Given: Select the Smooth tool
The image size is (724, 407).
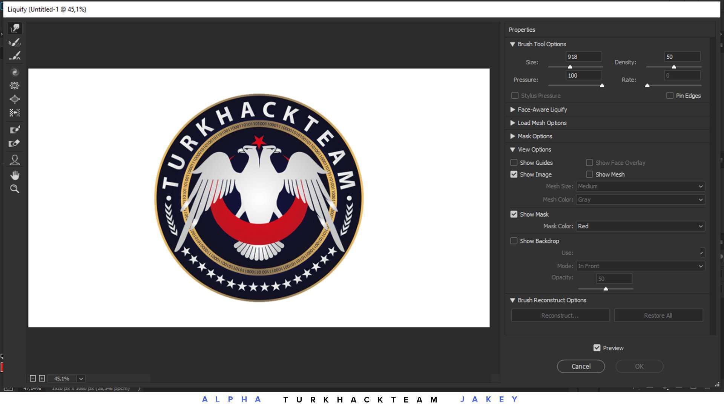Looking at the screenshot, I should 15,56.
